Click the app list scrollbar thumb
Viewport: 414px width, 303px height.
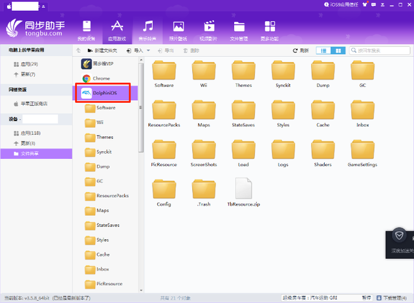(x=141, y=108)
